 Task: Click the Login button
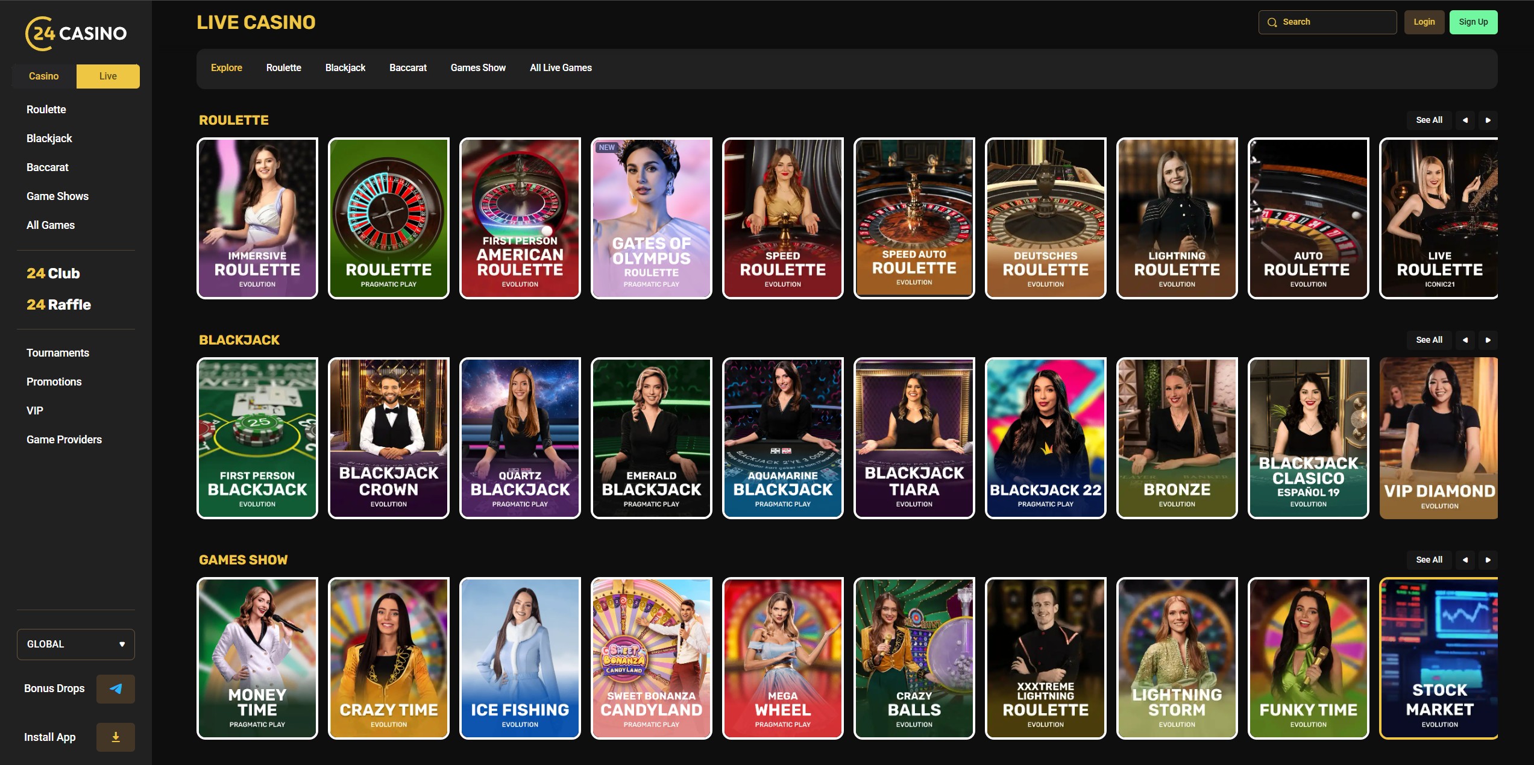[1424, 22]
